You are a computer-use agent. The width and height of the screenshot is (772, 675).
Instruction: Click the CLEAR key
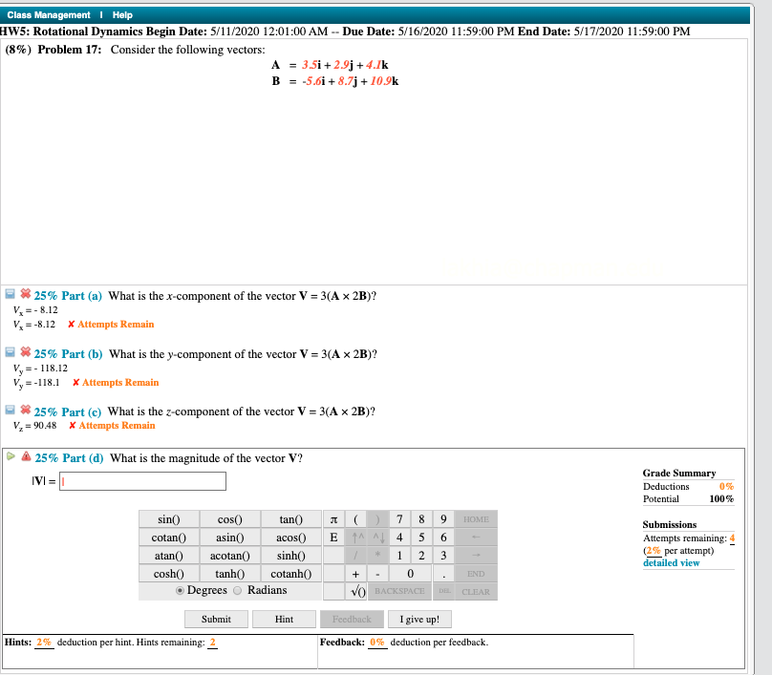point(478,590)
